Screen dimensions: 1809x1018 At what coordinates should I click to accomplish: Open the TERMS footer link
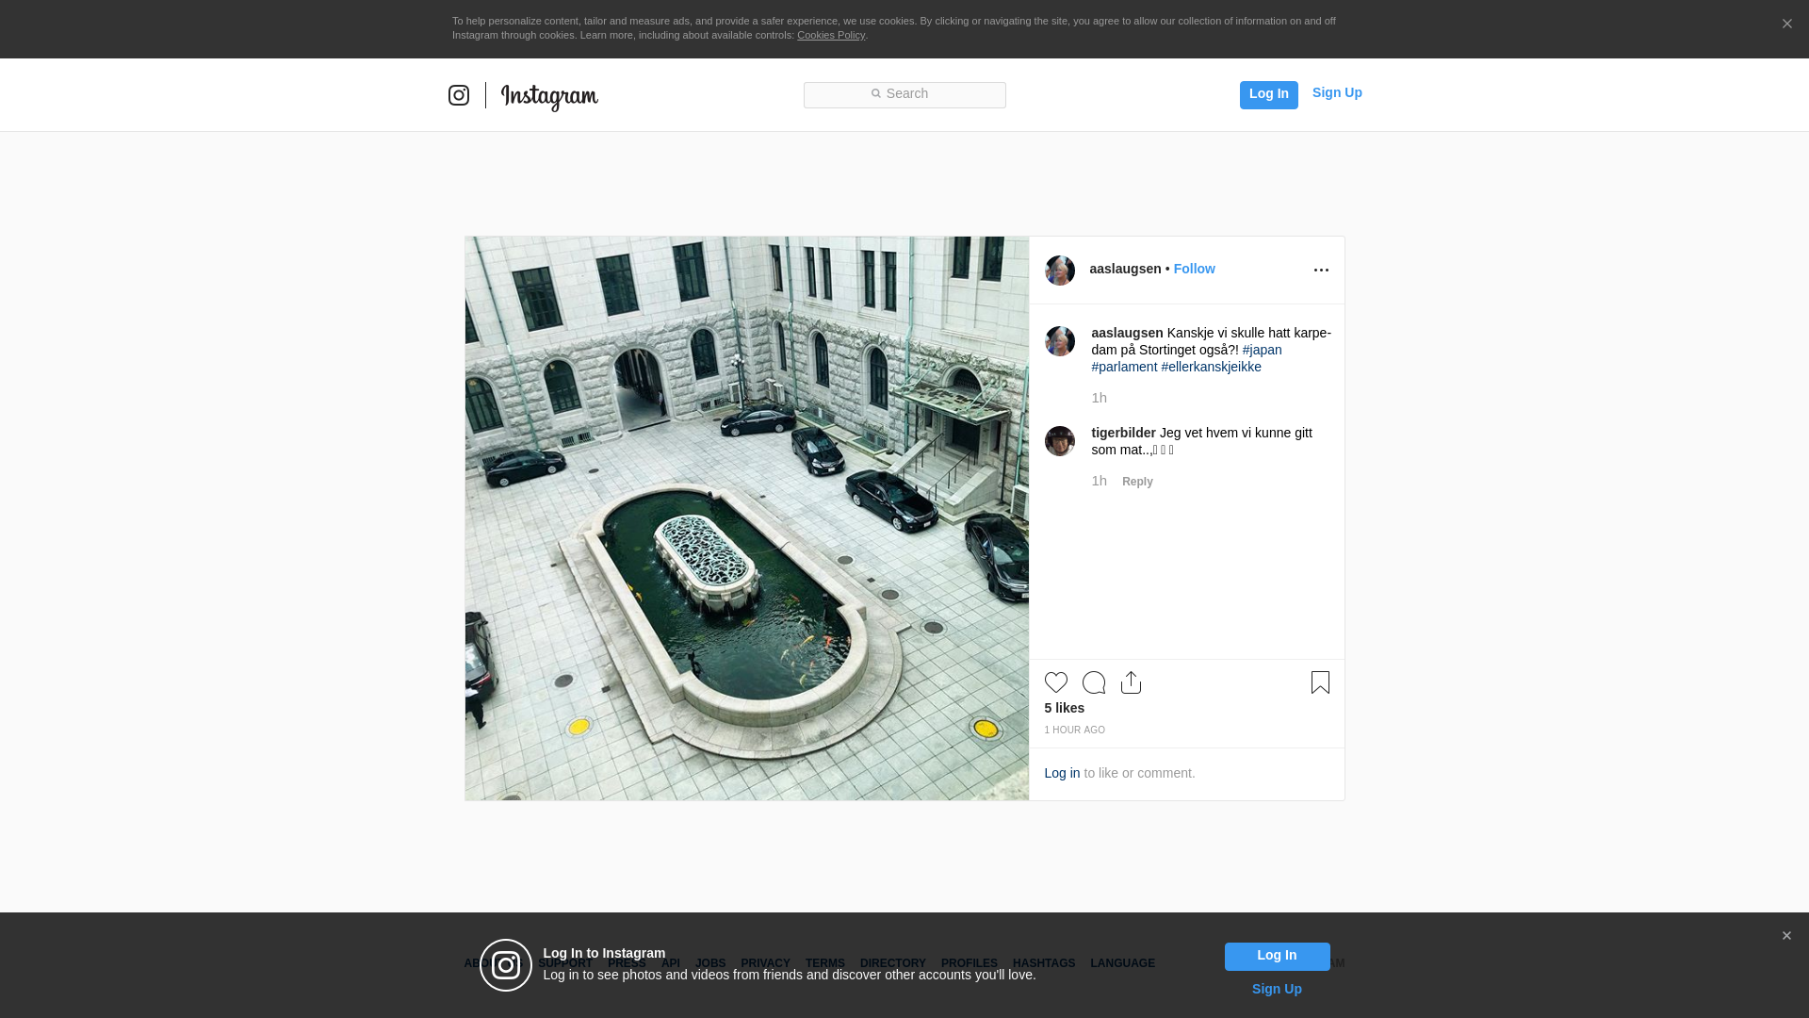pos(825,963)
